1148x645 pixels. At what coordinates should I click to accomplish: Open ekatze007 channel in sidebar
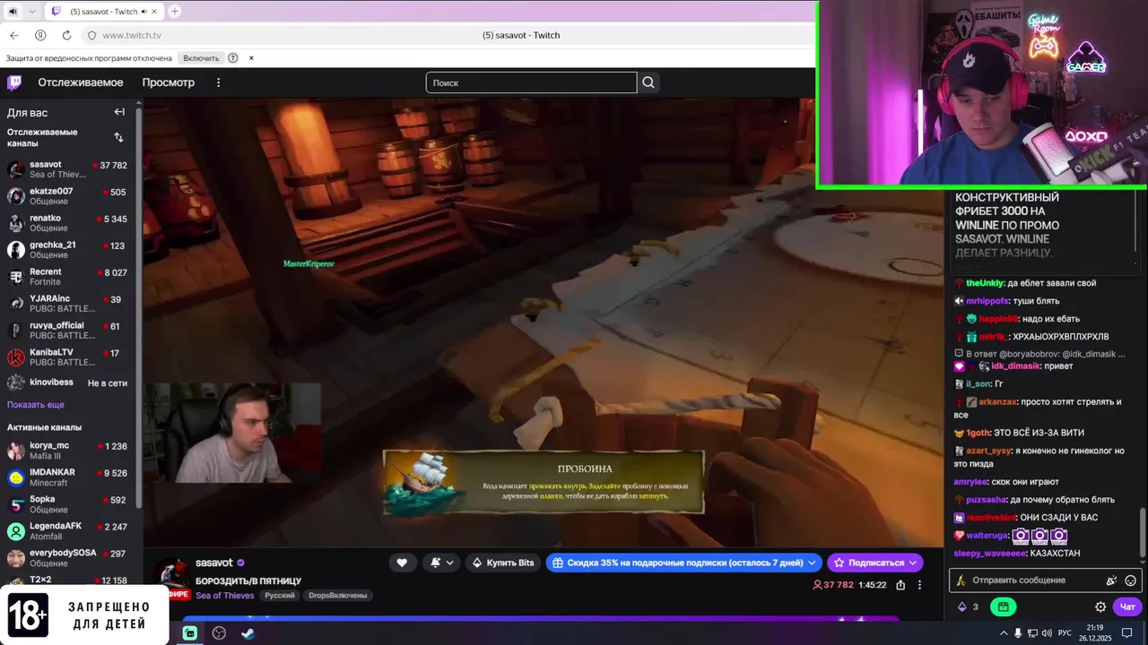click(x=68, y=196)
